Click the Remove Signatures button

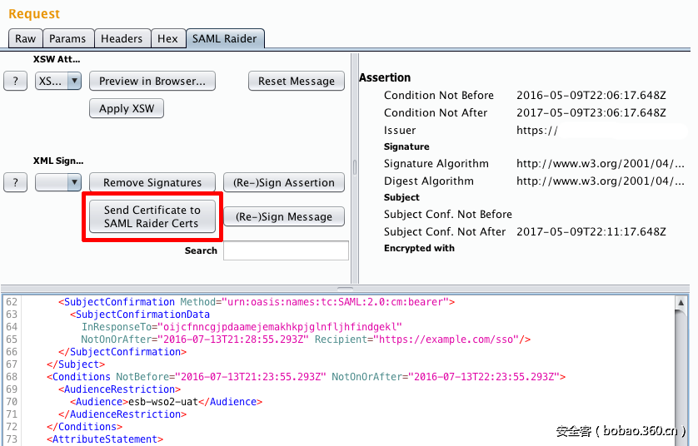click(152, 182)
